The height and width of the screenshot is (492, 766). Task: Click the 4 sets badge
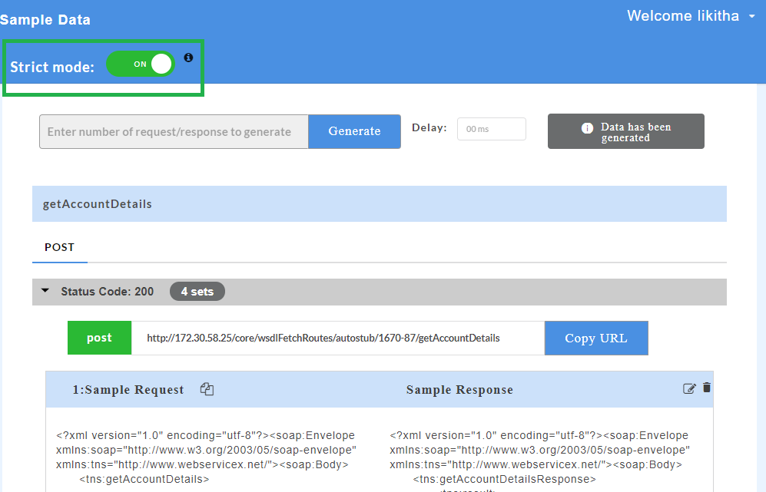197,291
